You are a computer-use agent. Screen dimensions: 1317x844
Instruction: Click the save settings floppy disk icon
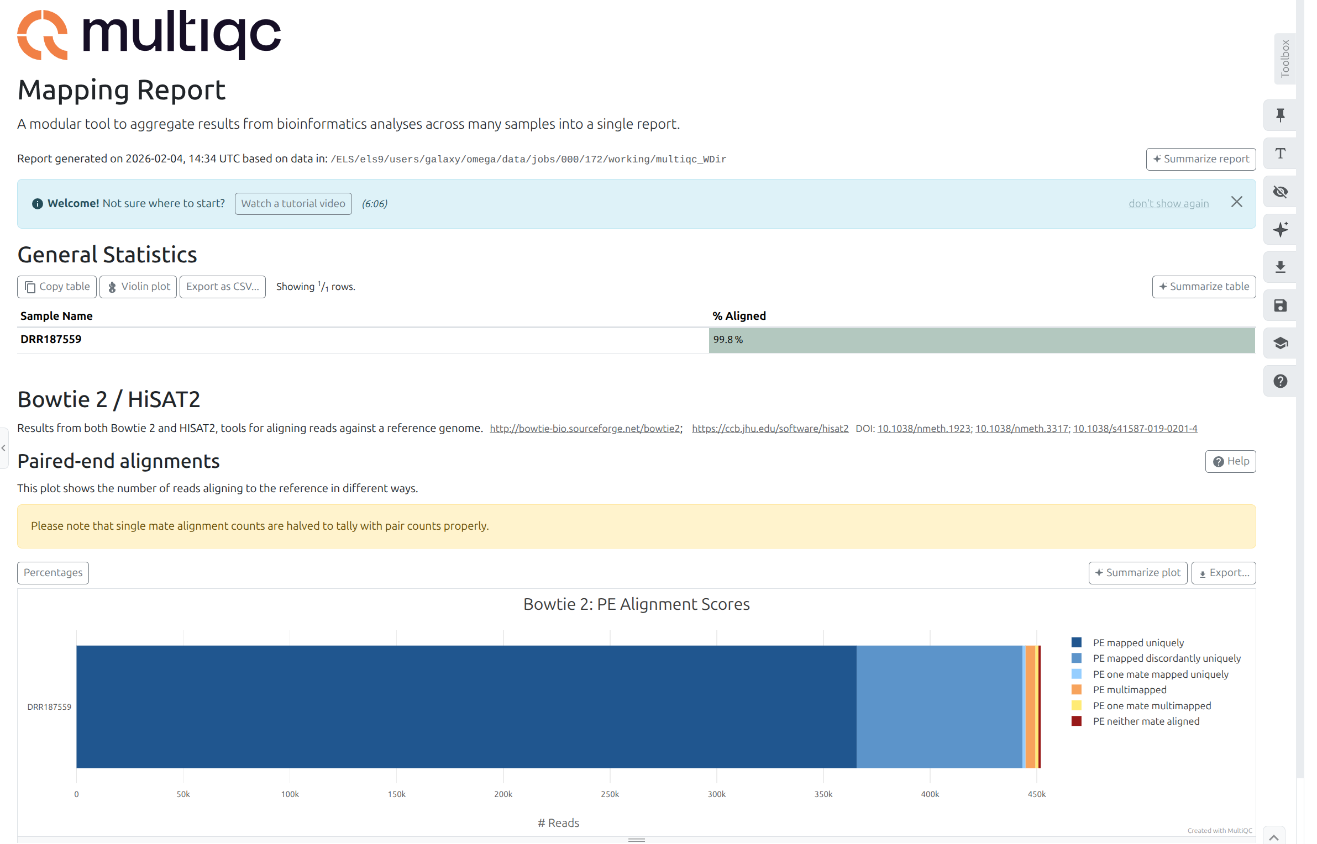click(1279, 305)
